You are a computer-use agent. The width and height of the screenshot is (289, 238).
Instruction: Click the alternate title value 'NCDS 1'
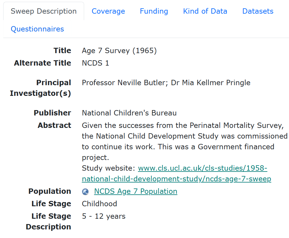pyautogui.click(x=95, y=63)
